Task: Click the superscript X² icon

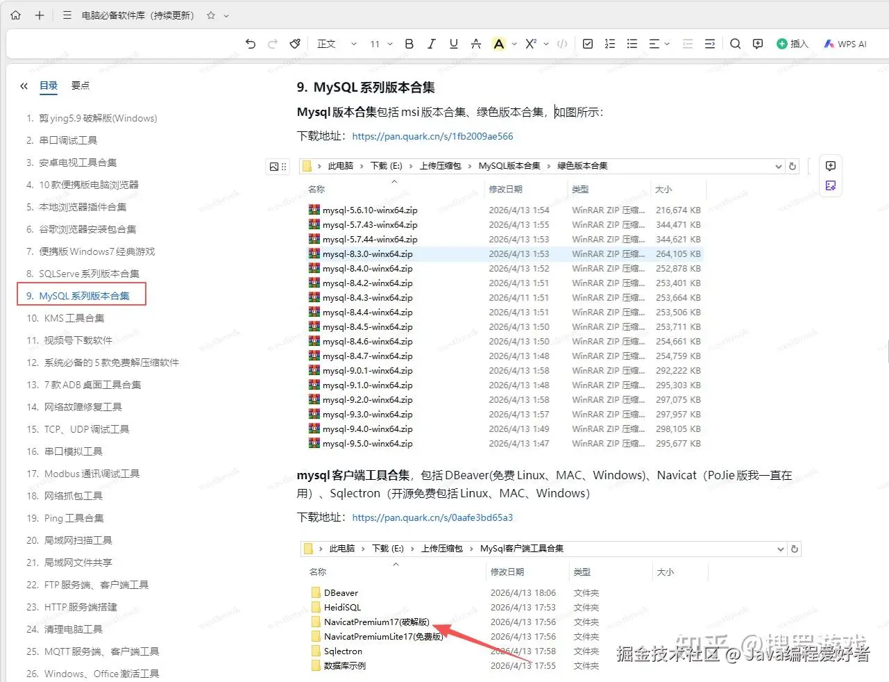Action: [x=531, y=44]
